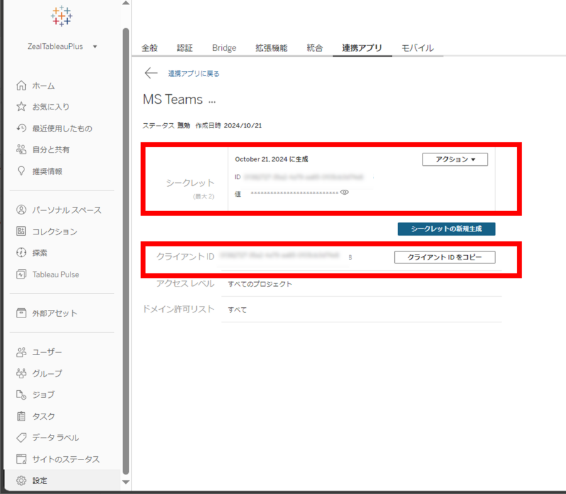Click the Users icon in sidebar
This screenshot has width=566, height=494.
click(21, 352)
